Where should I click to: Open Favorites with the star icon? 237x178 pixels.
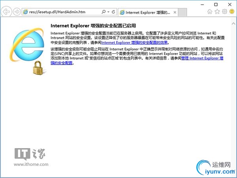click(217, 11)
